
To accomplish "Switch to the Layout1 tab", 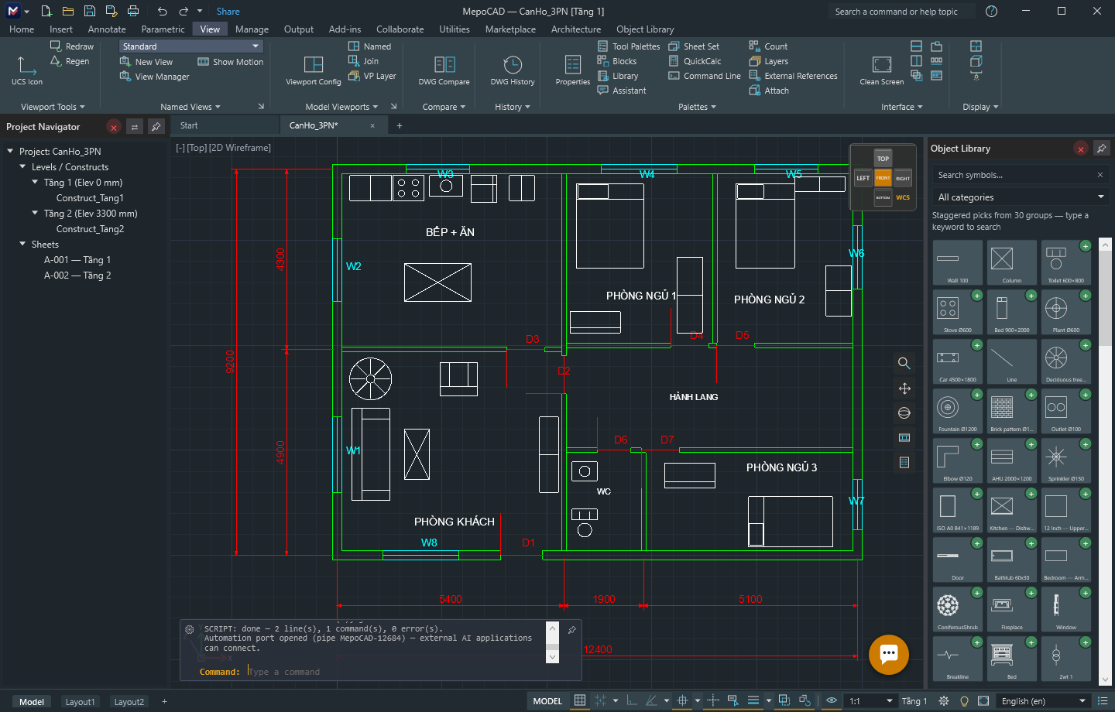I will tap(80, 702).
